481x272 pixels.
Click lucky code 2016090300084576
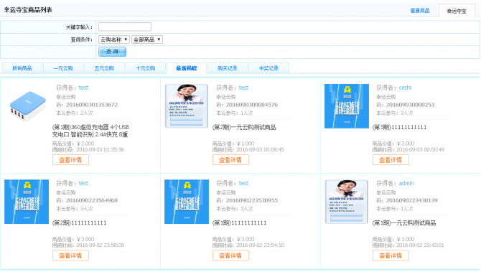click(x=252, y=105)
